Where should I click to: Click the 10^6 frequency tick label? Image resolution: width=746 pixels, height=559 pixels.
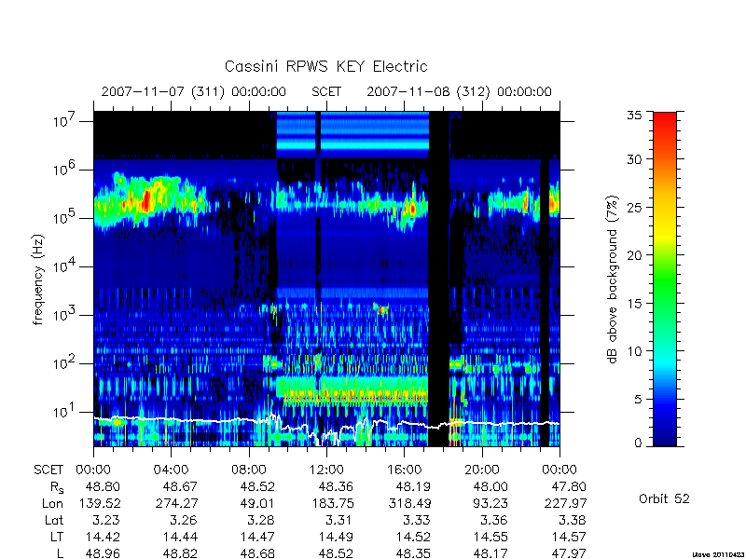point(65,169)
